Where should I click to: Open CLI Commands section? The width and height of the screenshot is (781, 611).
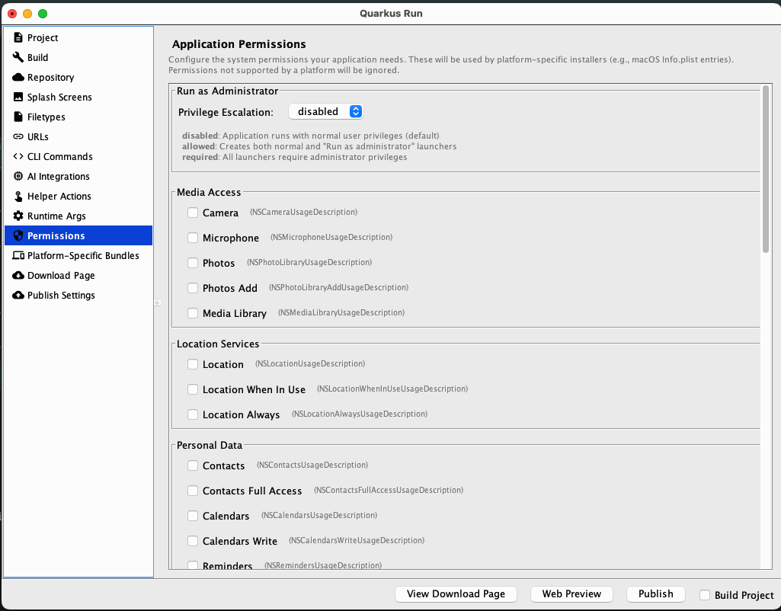78,156
